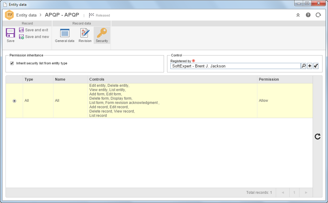Click the Save and new icon

point(21,37)
